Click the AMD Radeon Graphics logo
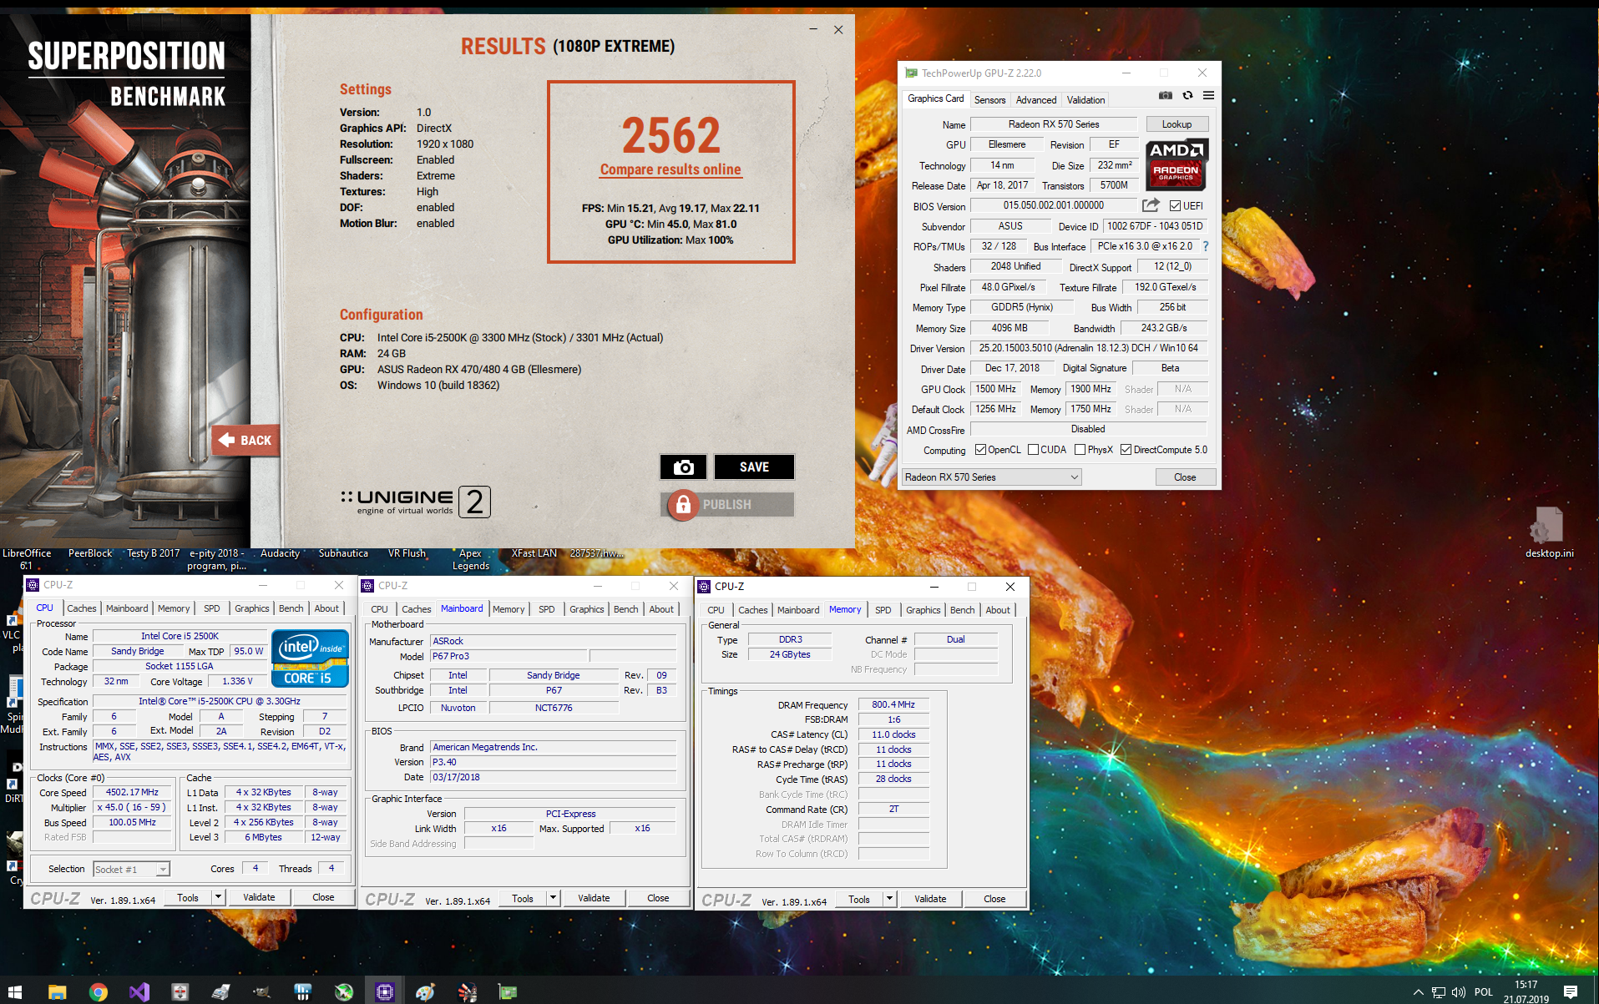The height and width of the screenshot is (1004, 1599). coord(1176,164)
